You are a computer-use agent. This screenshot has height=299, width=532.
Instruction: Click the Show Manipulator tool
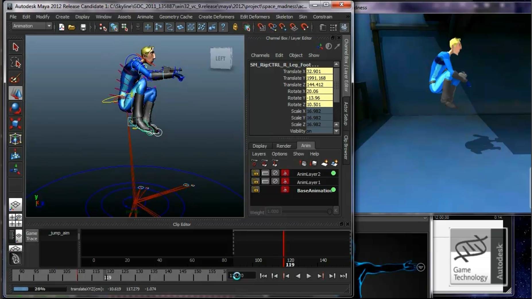coord(16,170)
